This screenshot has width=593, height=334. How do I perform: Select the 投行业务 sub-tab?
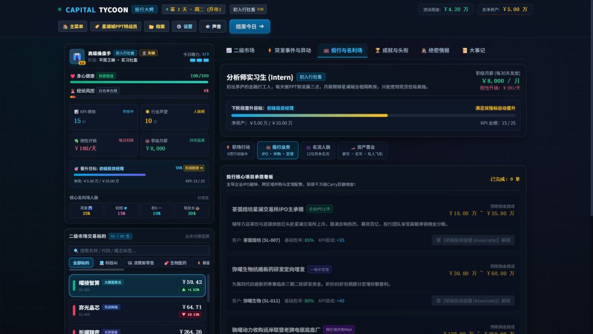pyautogui.click(x=278, y=150)
